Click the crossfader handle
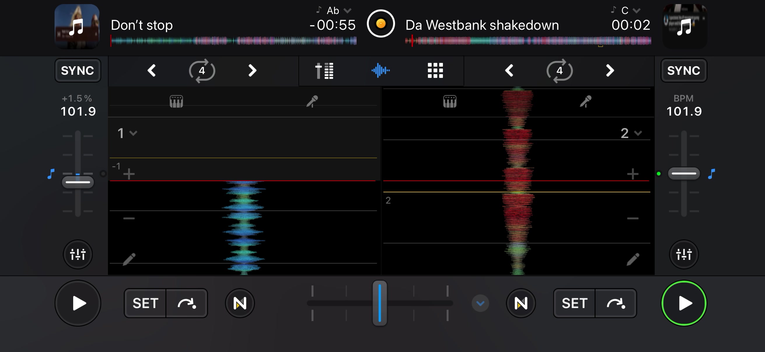Viewport: 765px width, 352px height. 380,303
